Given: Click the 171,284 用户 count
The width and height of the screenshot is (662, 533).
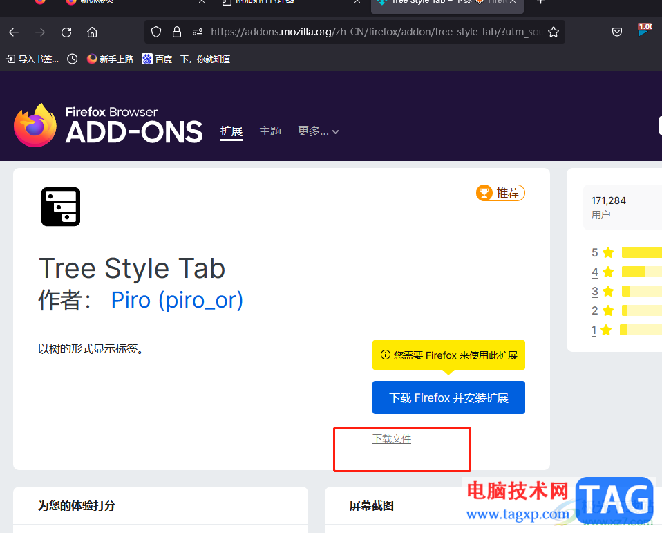Looking at the screenshot, I should point(609,207).
